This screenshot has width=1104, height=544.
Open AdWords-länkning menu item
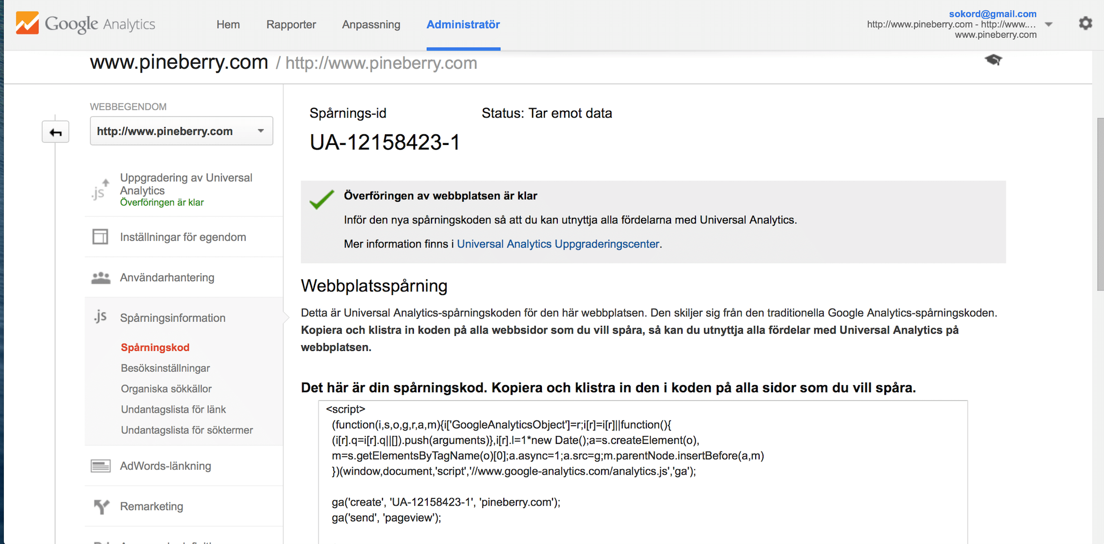point(165,466)
